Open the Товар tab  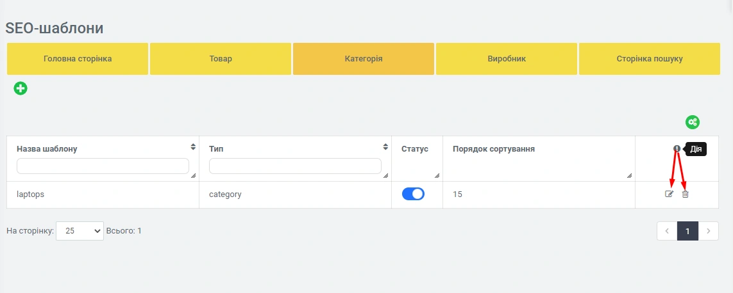(221, 59)
